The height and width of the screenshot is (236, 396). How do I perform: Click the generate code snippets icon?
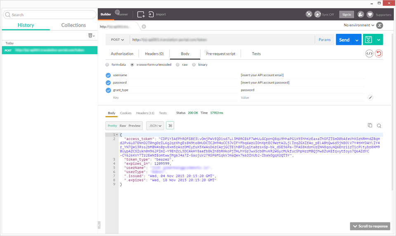(369, 54)
